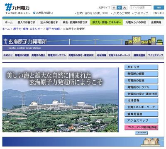Screen dimensions: 166x149
Task: Click the 地域情報 sidebar button
Action: 141,101
